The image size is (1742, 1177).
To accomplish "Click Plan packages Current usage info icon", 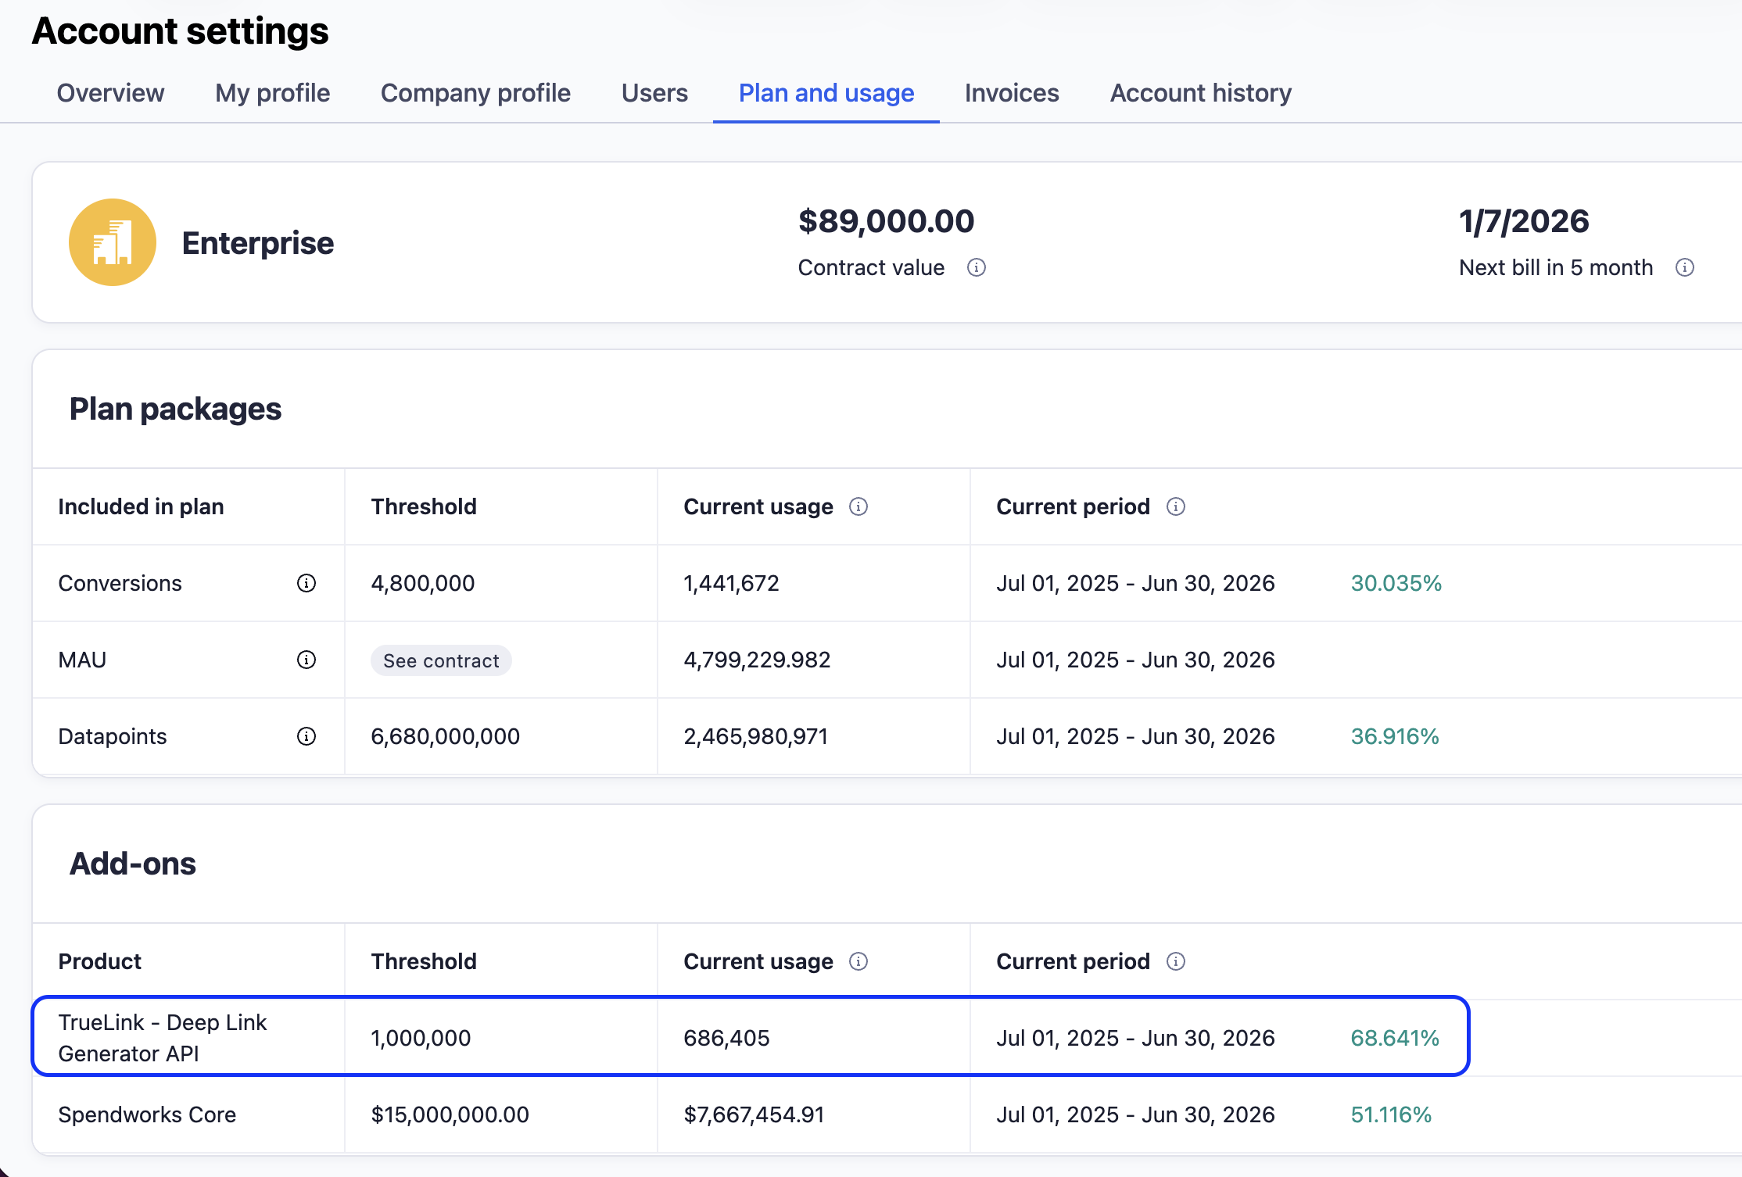I will pos(858,506).
